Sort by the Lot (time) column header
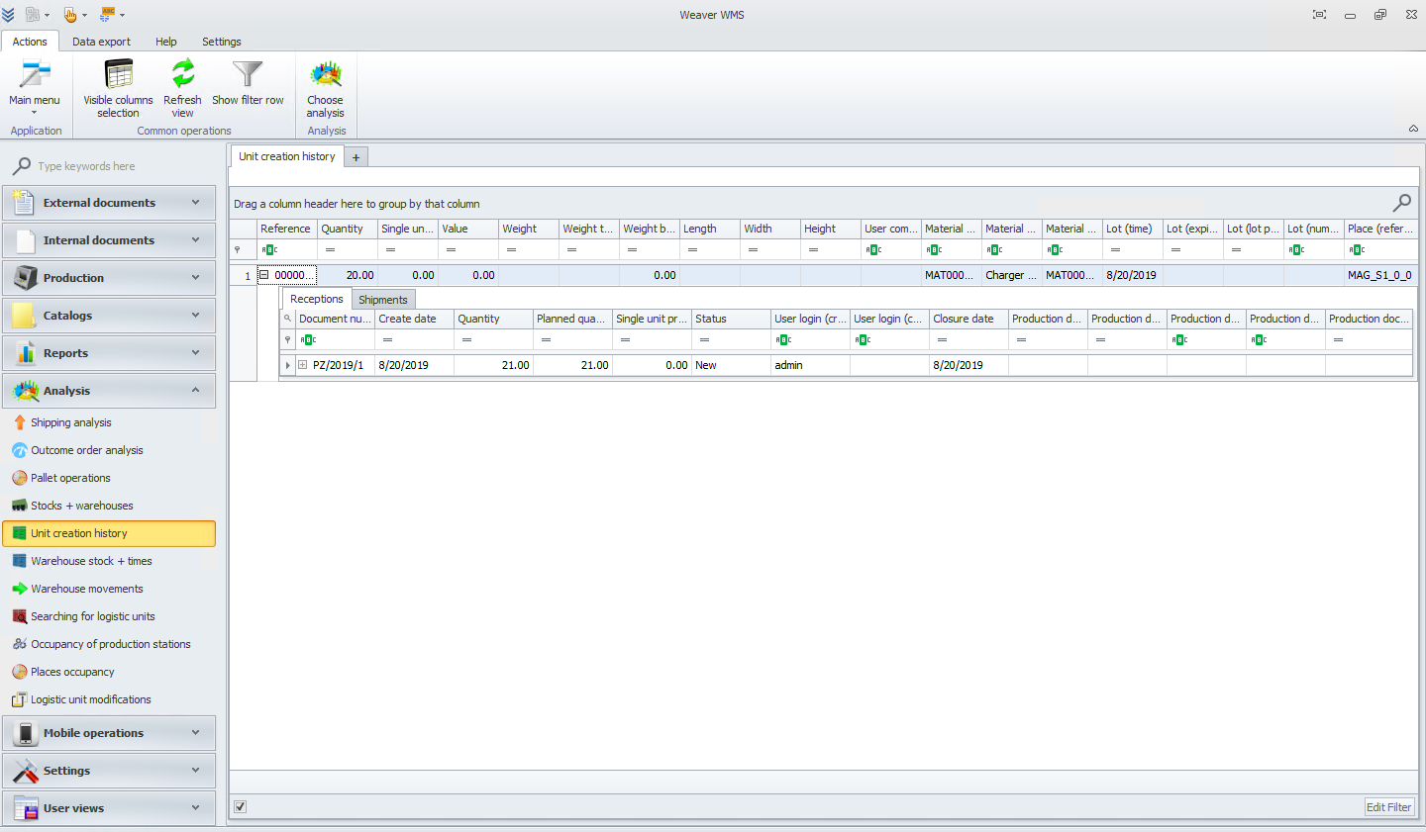The image size is (1426, 832). (1133, 229)
